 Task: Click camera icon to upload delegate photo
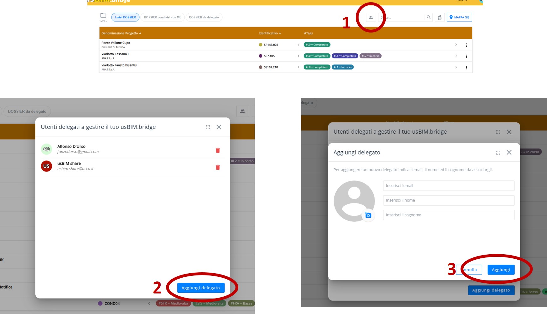368,215
